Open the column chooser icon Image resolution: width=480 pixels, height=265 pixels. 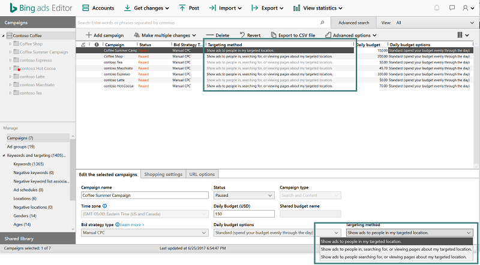[463, 35]
